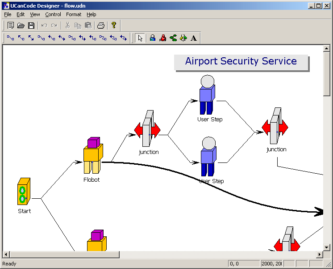
Task: Click the Paste clipboard icon
Action: point(88,26)
